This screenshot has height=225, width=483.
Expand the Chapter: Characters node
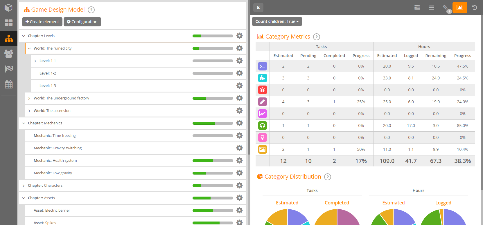(x=24, y=186)
